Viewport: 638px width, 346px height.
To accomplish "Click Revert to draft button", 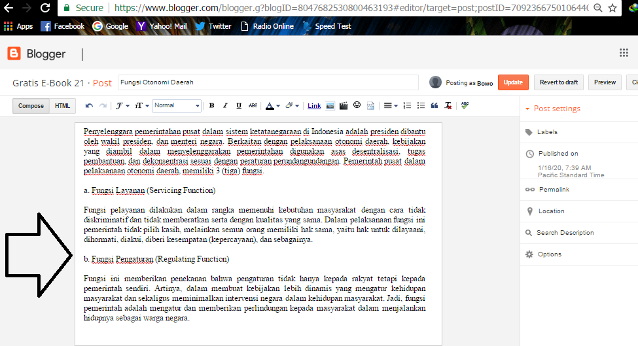I will point(559,82).
